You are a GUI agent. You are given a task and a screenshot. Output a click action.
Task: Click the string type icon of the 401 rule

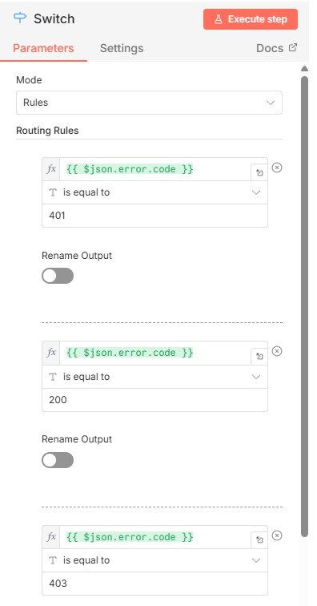pyautogui.click(x=53, y=192)
